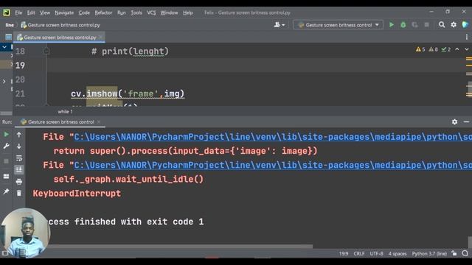Open first mediapipe file path link in traceback
The width and height of the screenshot is (472, 265).
[273, 137]
